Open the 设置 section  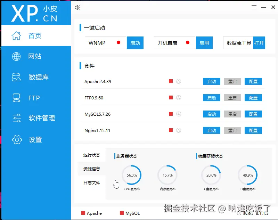pos(36,140)
